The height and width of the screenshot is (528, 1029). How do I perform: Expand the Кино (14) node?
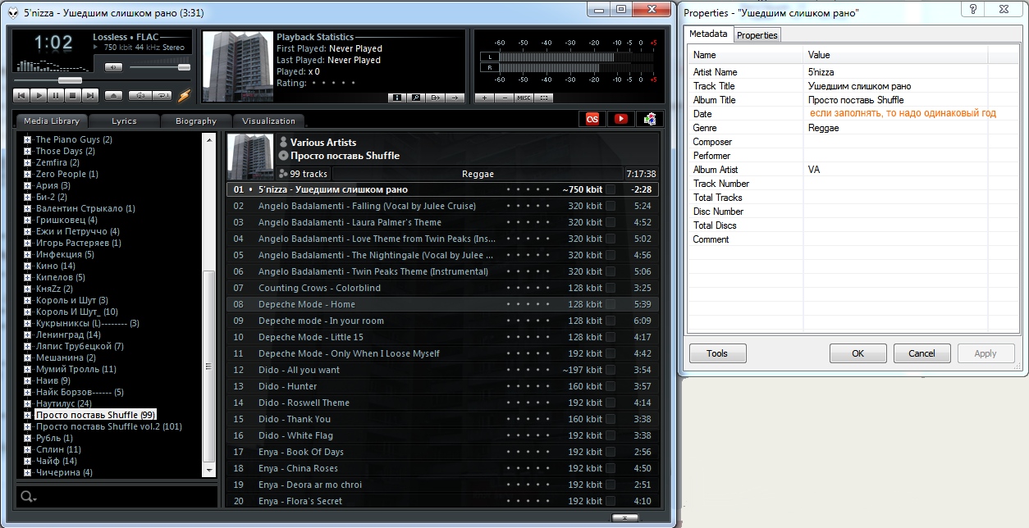click(27, 266)
